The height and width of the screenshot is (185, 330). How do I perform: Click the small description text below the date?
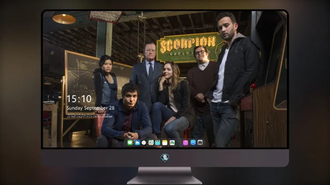89,116
